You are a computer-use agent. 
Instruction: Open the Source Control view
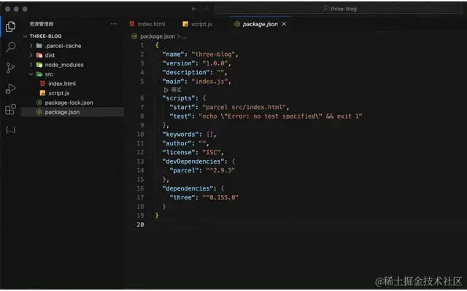tap(10, 68)
